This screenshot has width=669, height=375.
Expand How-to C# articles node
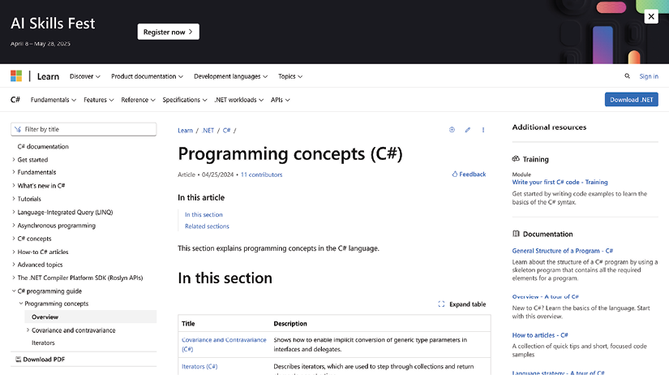(x=14, y=252)
